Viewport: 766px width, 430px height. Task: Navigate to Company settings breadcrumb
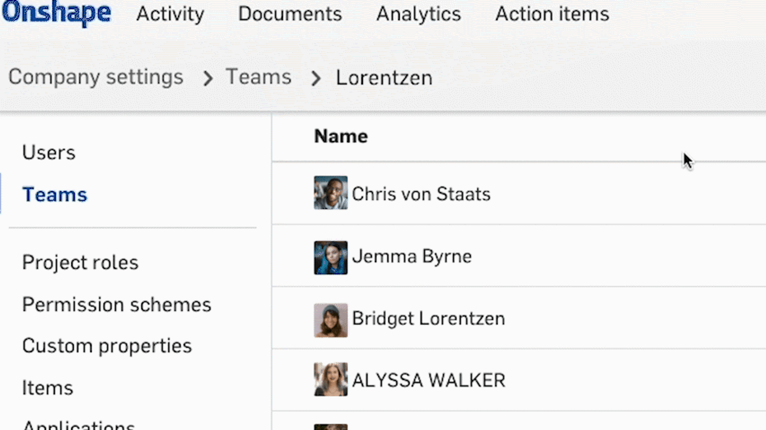point(96,77)
